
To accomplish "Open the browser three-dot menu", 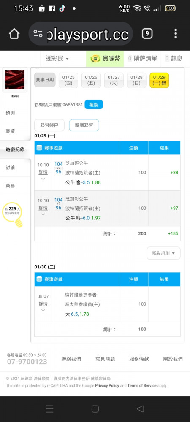I will (x=176, y=34).
